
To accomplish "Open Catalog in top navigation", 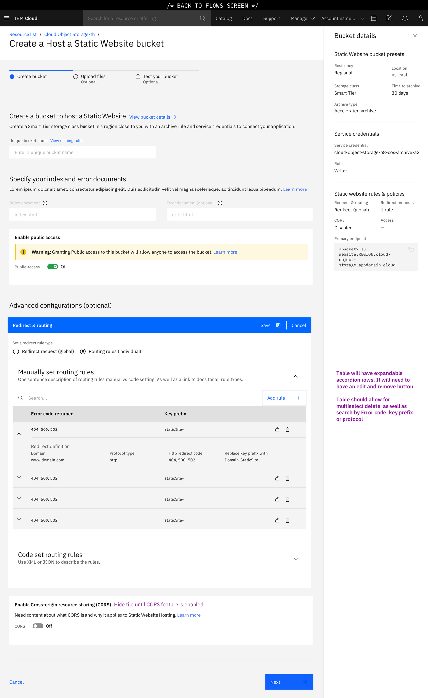I will tap(224, 18).
